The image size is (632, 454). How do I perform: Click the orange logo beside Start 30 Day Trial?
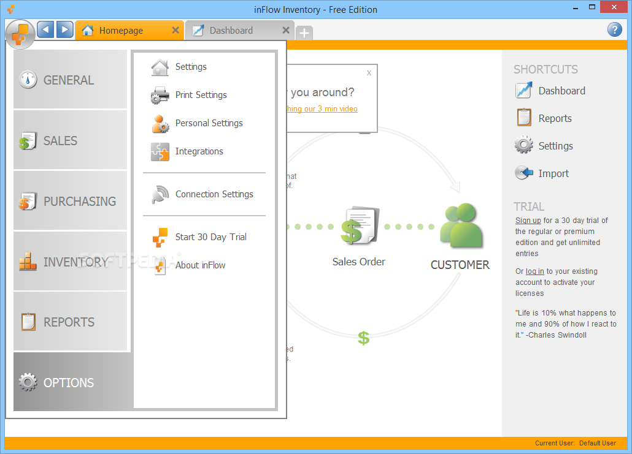click(x=160, y=238)
